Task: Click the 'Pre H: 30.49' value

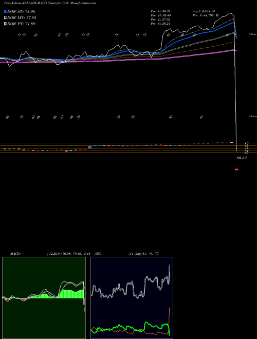Action: [161, 15]
